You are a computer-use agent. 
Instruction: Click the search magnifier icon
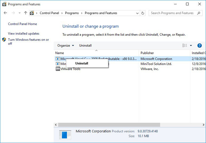click(199, 13)
